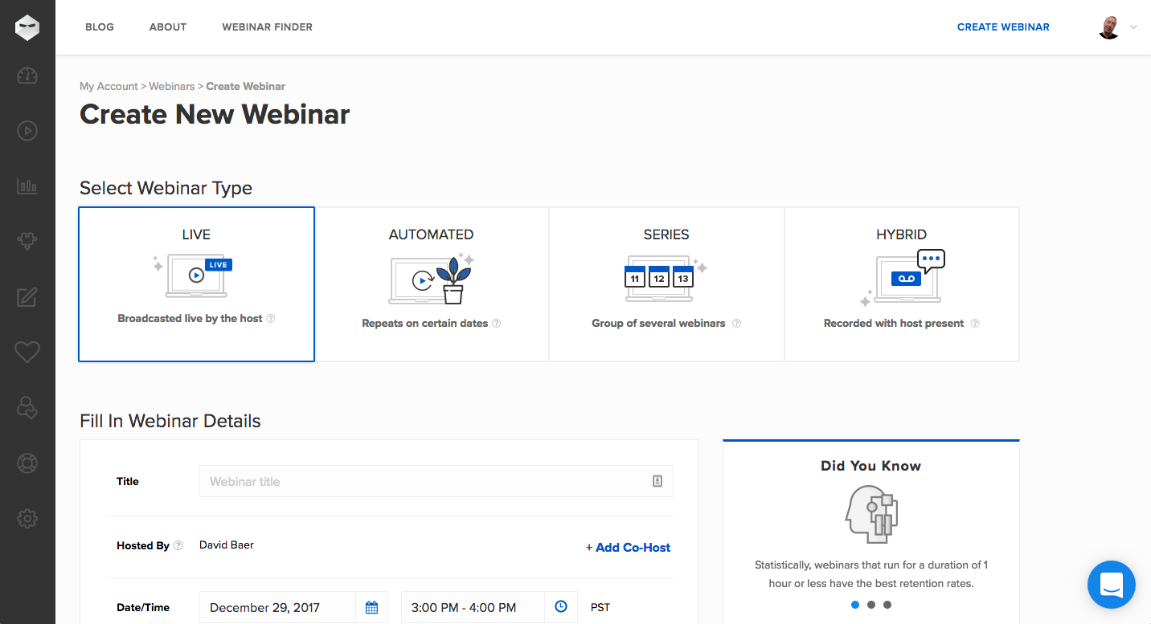Click the puzzle piece integrations sidebar icon
Image resolution: width=1151 pixels, height=624 pixels.
coord(27,242)
